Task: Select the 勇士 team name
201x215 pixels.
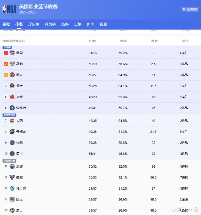Action: (19, 154)
